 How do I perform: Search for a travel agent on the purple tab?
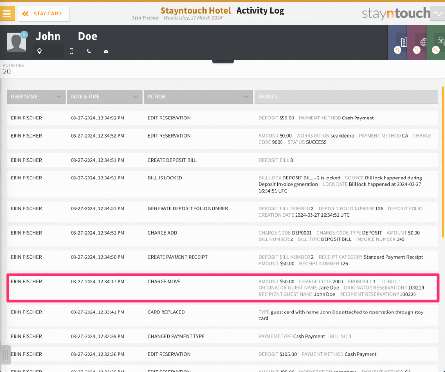416,50
